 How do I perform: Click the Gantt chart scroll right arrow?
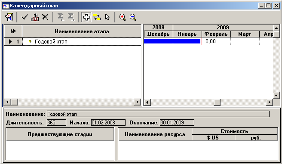tap(270, 102)
